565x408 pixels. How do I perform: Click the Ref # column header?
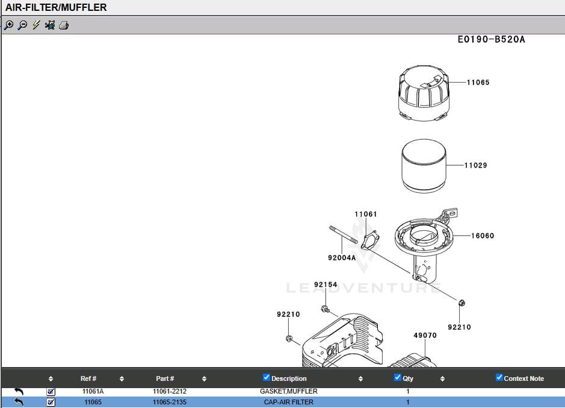88,379
